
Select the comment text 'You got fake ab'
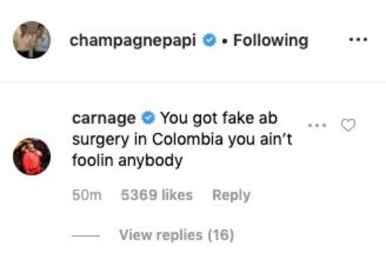click(x=219, y=118)
